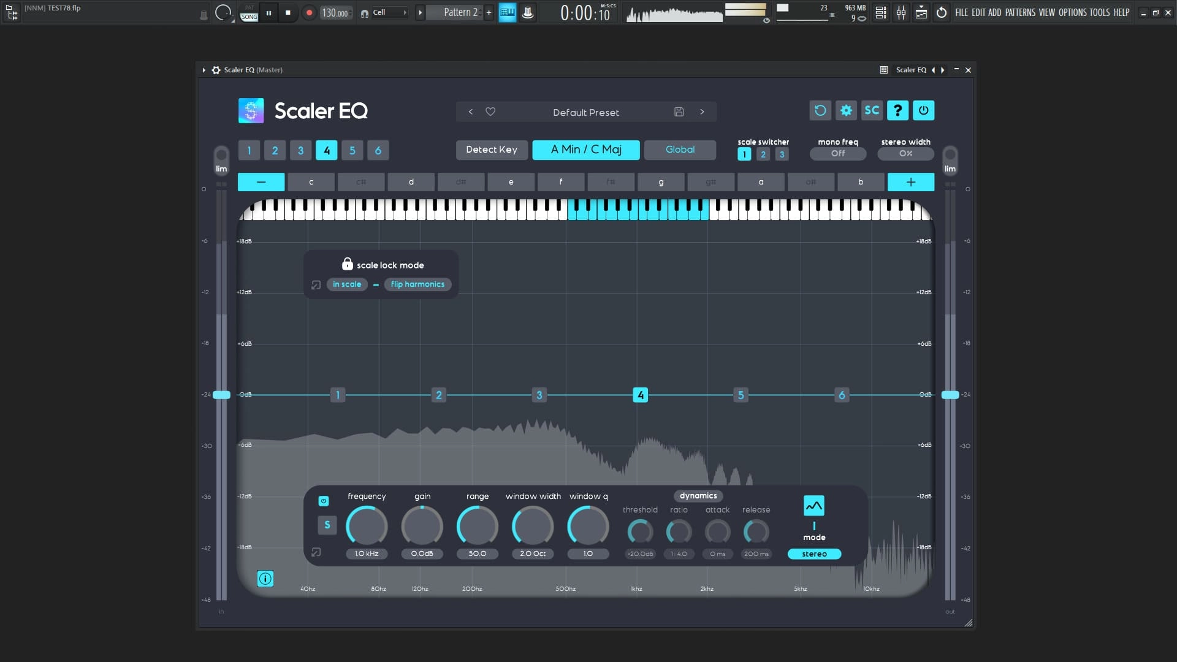Open the Scaler EQ wrapper preset dropdown
The image size is (1177, 662).
click(x=912, y=70)
